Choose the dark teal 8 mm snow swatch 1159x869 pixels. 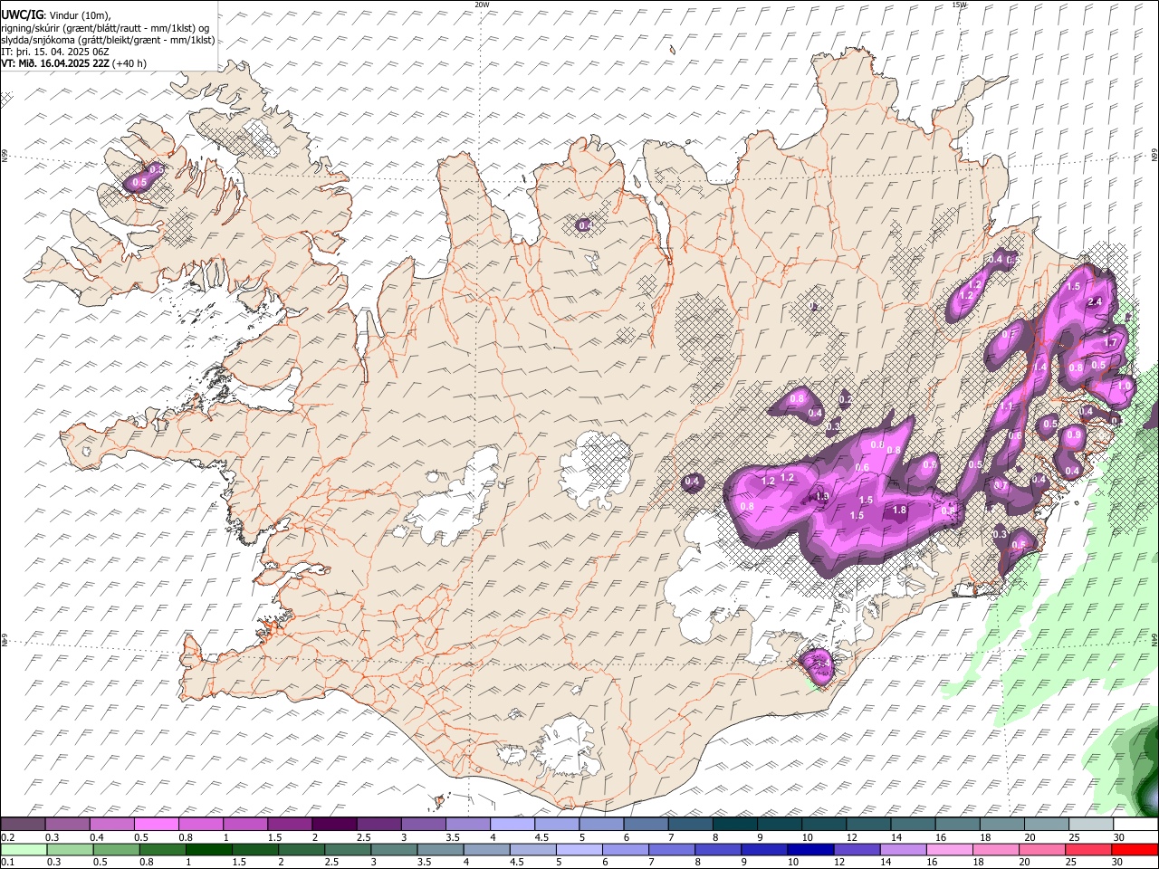735,825
